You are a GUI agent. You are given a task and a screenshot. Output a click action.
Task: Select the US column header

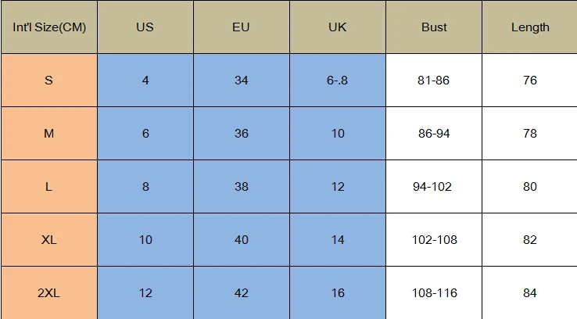pyautogui.click(x=145, y=27)
